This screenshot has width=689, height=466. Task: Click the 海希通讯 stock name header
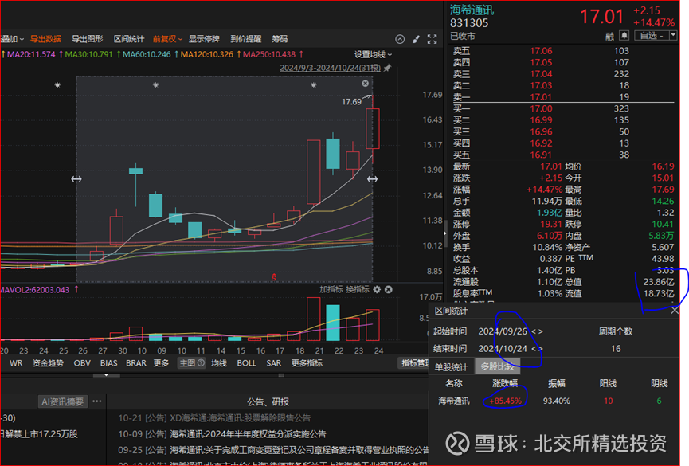[x=472, y=10]
